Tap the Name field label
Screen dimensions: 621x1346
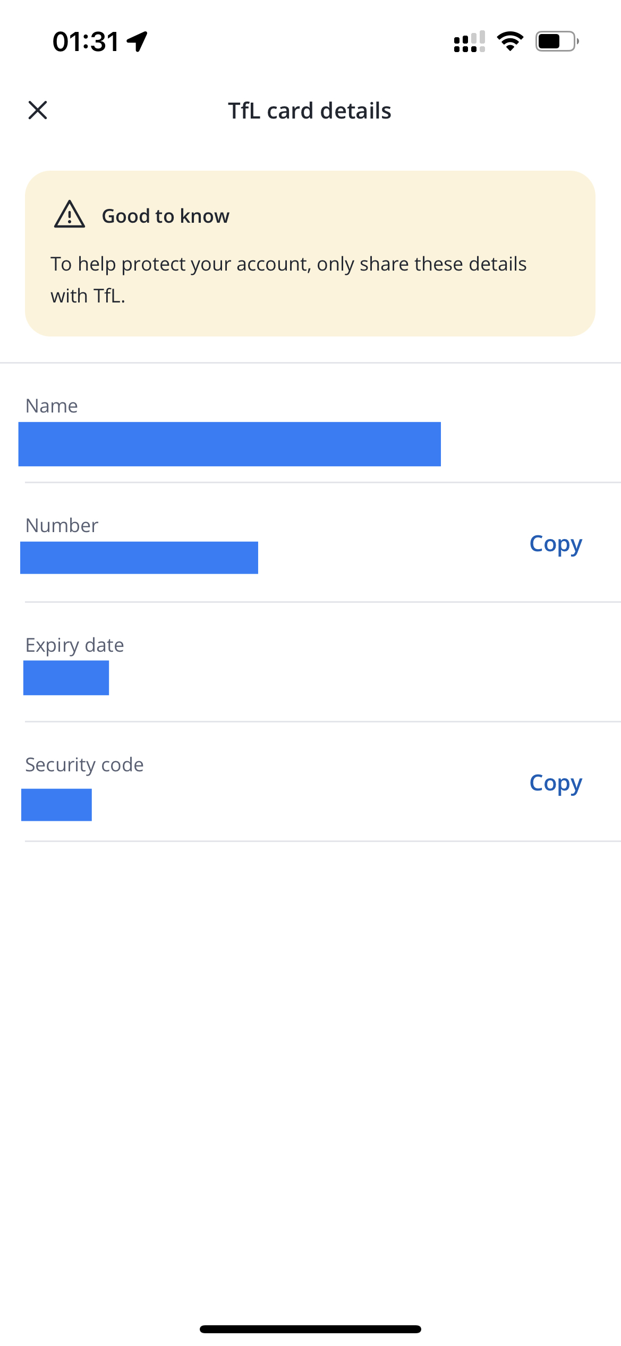52,406
